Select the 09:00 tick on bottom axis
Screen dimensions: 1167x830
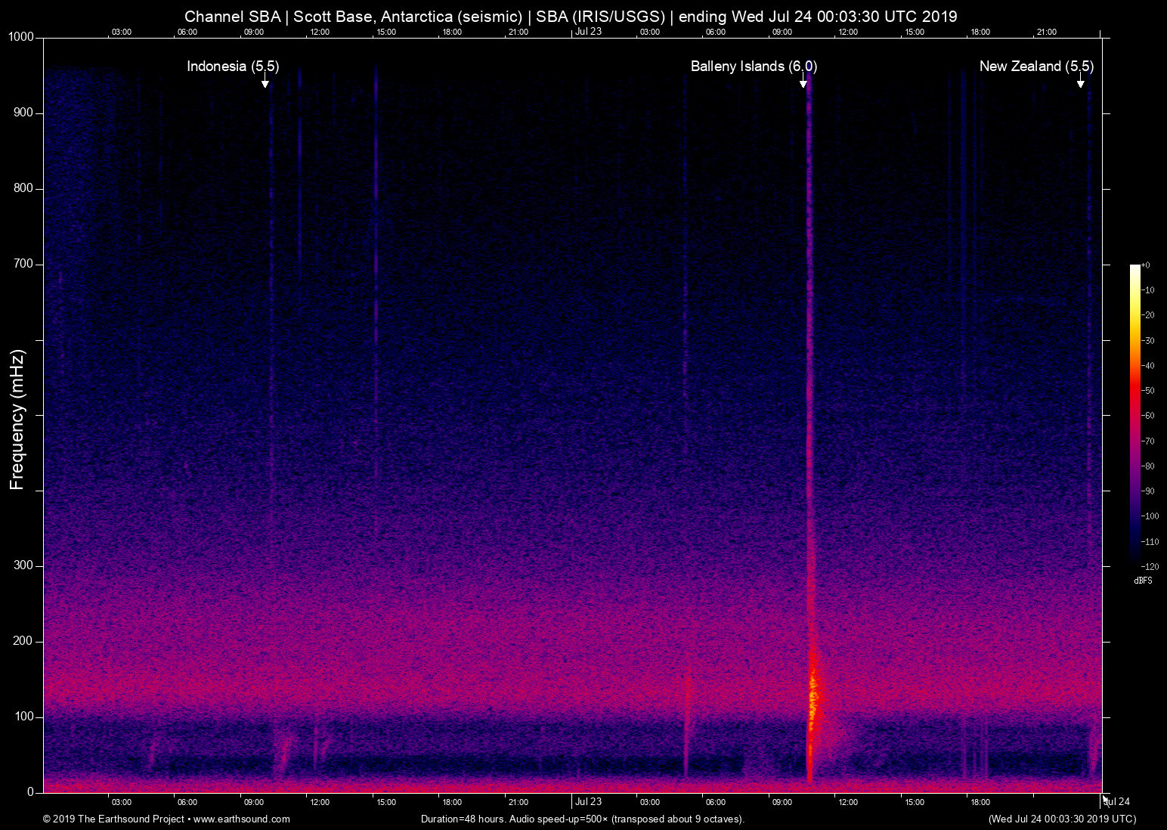(255, 802)
